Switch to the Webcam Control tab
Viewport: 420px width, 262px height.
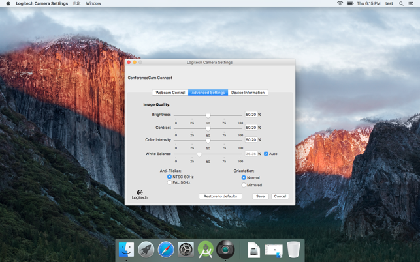pyautogui.click(x=170, y=93)
